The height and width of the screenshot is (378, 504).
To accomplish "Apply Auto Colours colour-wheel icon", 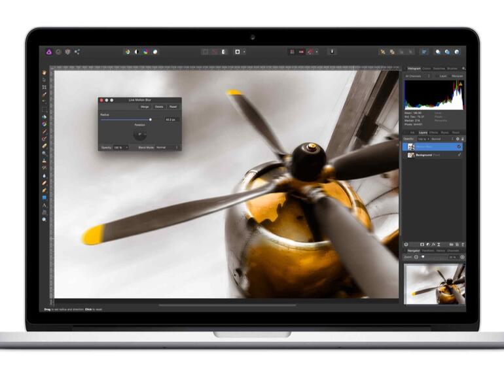I will pos(146,52).
